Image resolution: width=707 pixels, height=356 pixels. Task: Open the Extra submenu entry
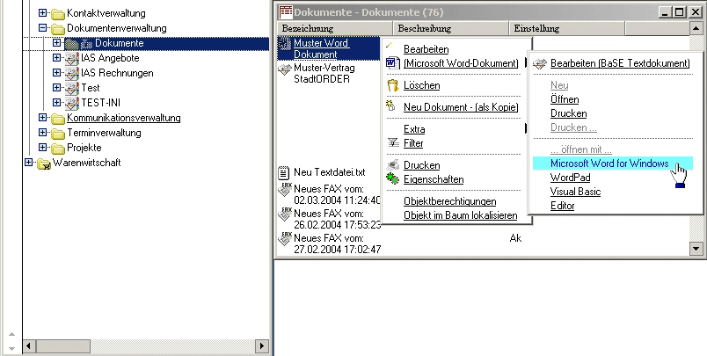(x=414, y=129)
